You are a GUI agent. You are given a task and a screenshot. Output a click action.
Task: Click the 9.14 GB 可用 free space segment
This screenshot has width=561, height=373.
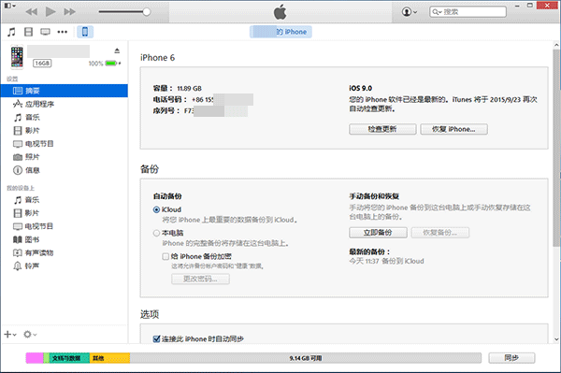click(x=306, y=358)
